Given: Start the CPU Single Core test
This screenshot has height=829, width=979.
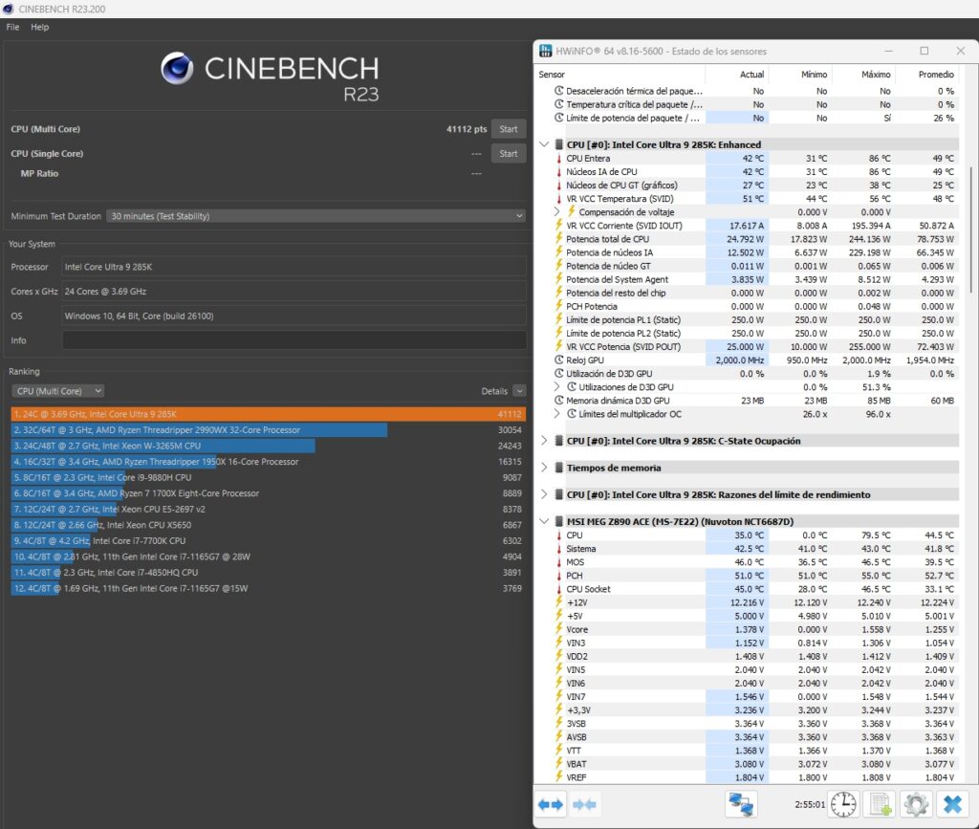Looking at the screenshot, I should click(x=509, y=154).
